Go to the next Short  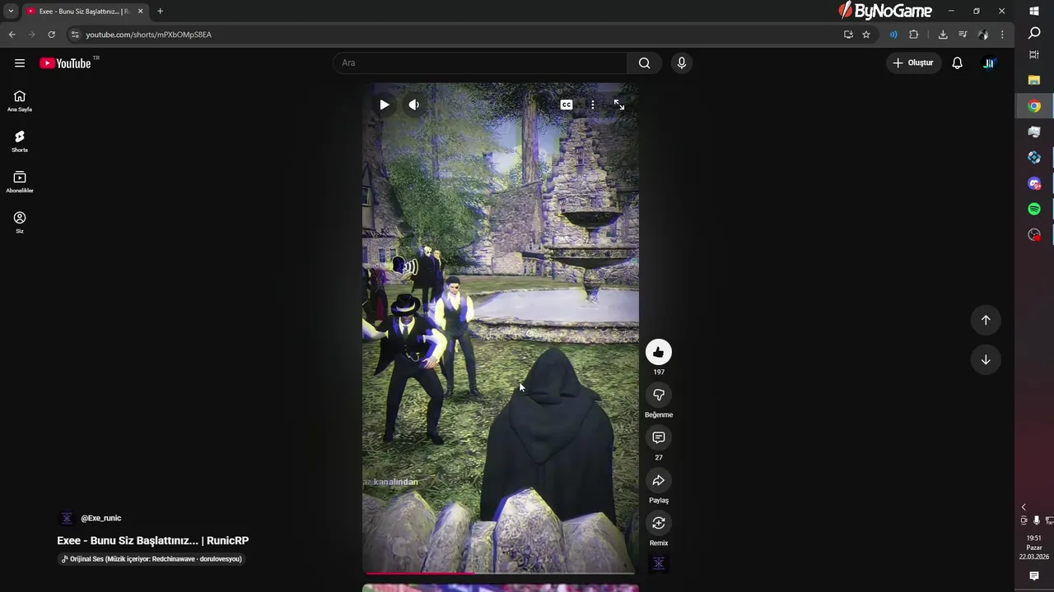(986, 359)
